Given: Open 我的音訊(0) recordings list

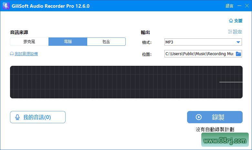Looking at the screenshot, I should click(x=38, y=117).
